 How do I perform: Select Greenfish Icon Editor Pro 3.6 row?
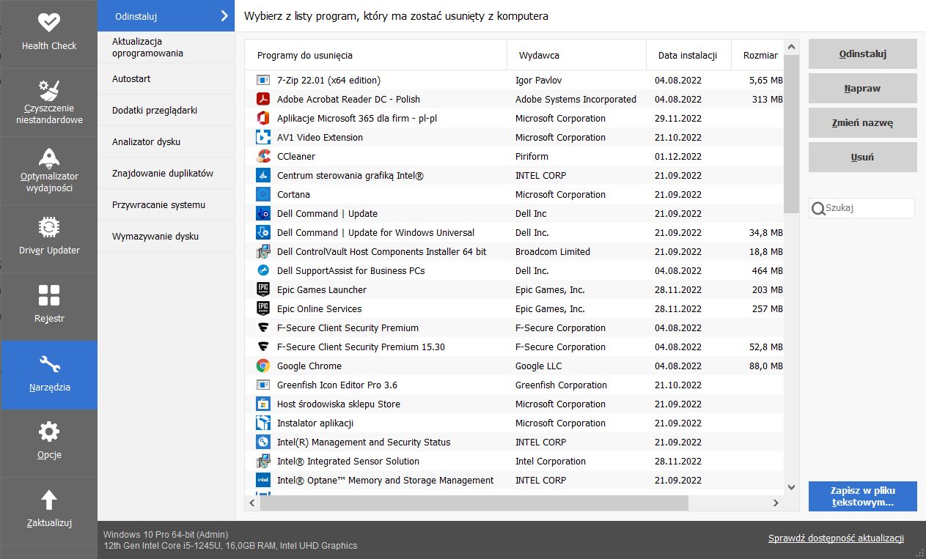514,385
